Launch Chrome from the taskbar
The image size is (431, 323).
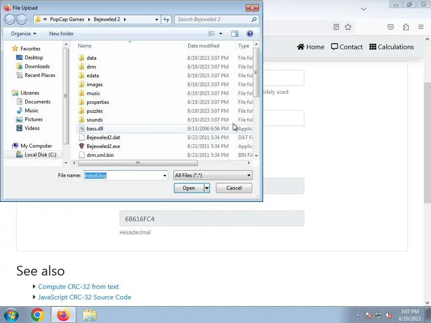coord(37,315)
